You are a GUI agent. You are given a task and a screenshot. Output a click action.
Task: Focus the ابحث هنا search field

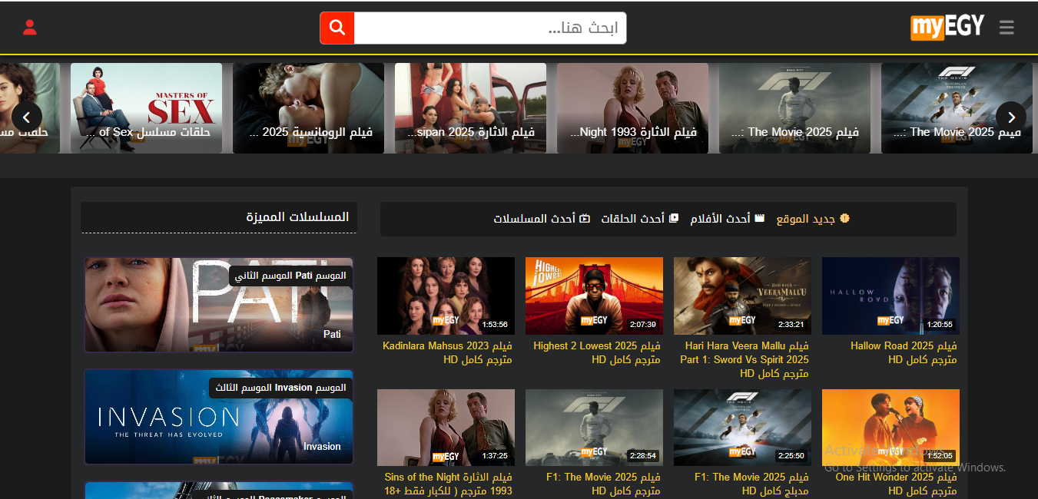click(x=490, y=28)
